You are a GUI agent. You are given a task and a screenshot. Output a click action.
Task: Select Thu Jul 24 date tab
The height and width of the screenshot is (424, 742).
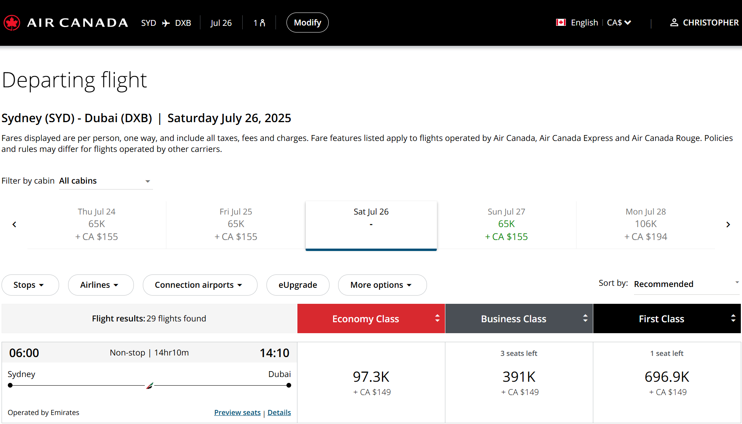97,224
